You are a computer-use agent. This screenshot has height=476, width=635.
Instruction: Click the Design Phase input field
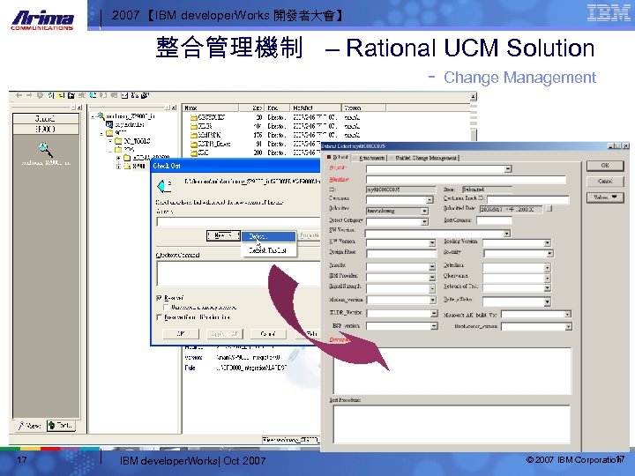pyautogui.click(x=401, y=253)
